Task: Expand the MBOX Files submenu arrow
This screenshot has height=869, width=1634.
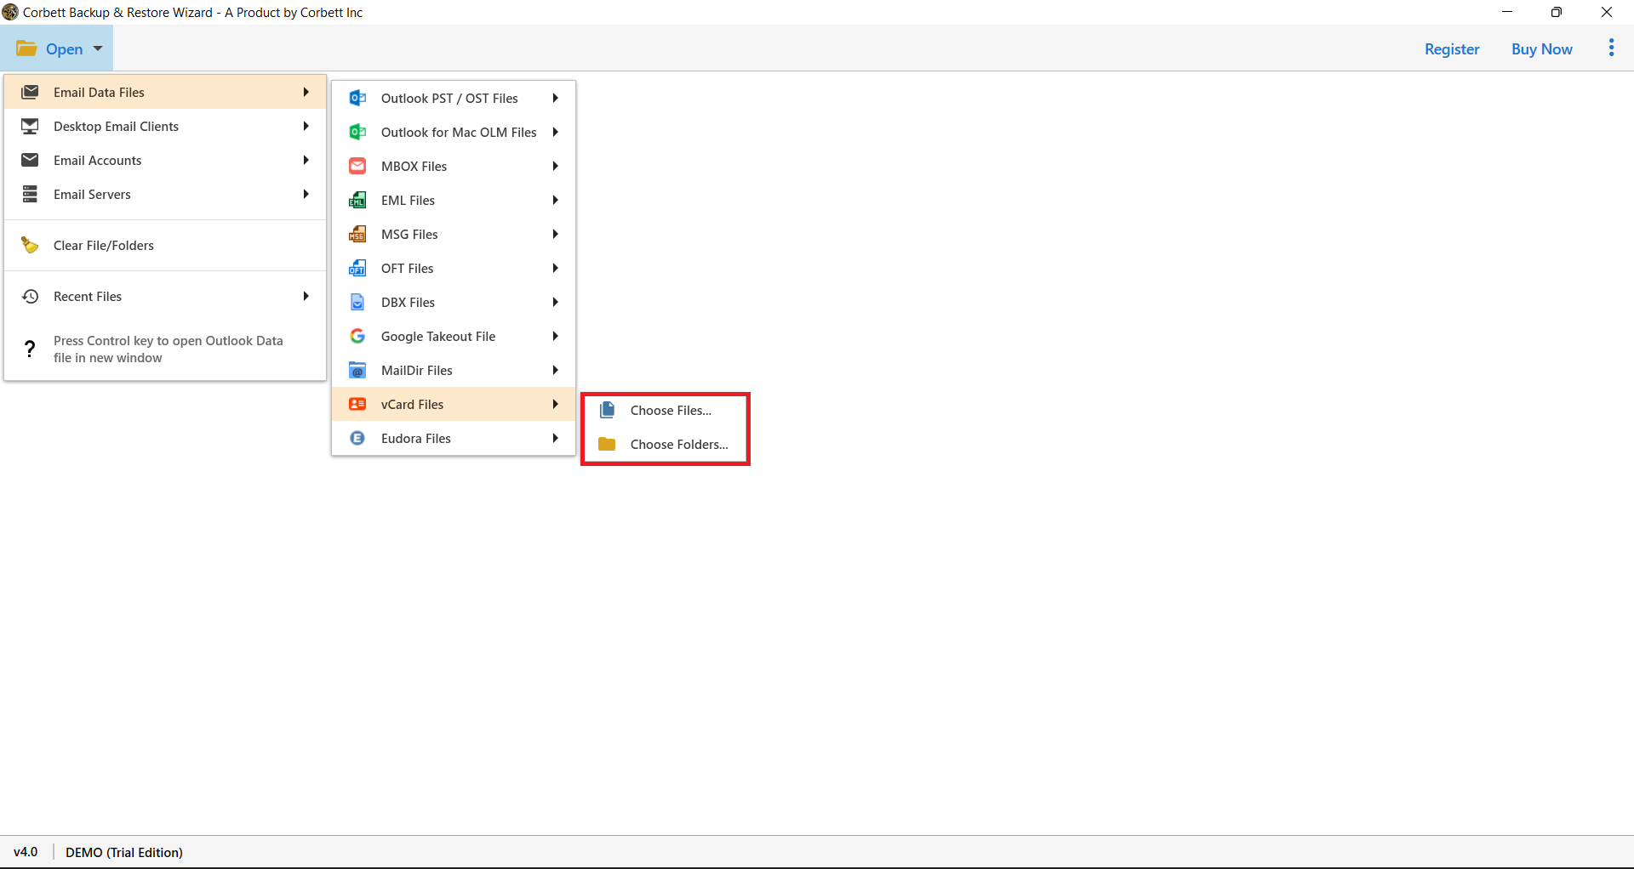Action: click(x=555, y=166)
